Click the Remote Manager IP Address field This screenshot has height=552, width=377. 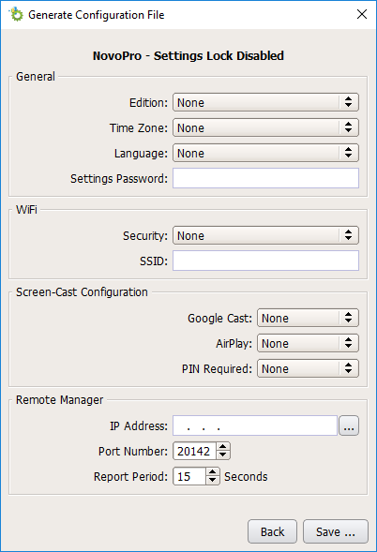coord(255,425)
